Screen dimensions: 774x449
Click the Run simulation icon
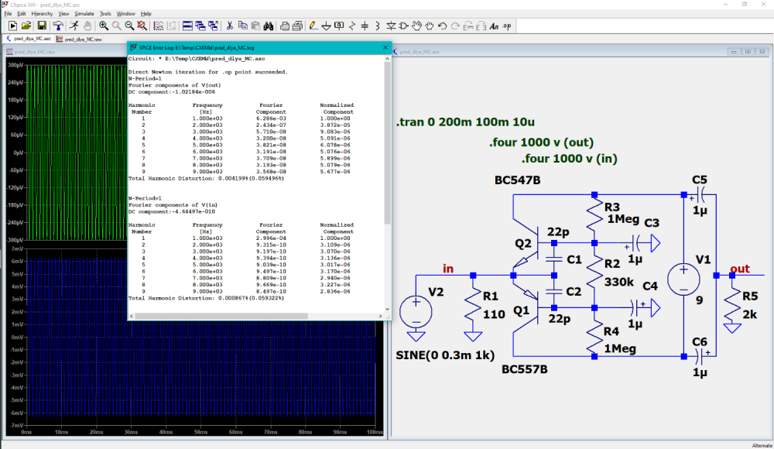pyautogui.click(x=74, y=26)
